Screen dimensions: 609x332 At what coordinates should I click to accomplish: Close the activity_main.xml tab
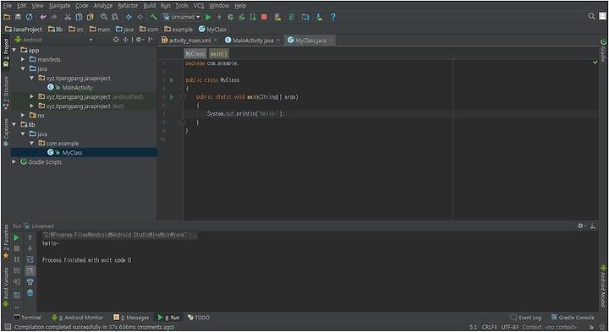tap(216, 41)
